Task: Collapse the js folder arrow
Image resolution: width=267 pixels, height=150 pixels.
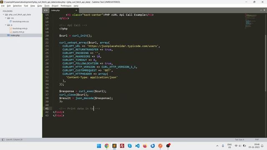Action: 5,25
